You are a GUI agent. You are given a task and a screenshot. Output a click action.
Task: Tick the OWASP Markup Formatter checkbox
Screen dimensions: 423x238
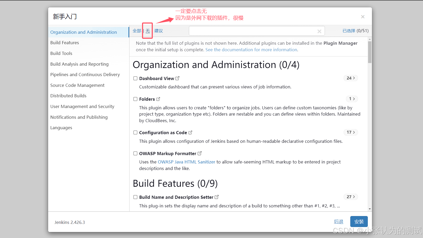pyautogui.click(x=135, y=153)
